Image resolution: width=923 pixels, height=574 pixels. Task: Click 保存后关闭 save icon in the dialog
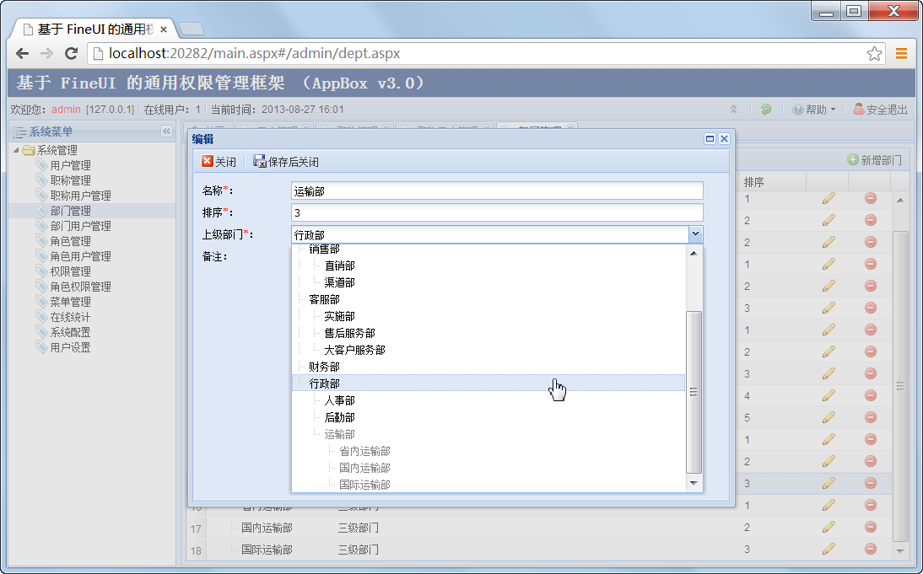coord(260,162)
